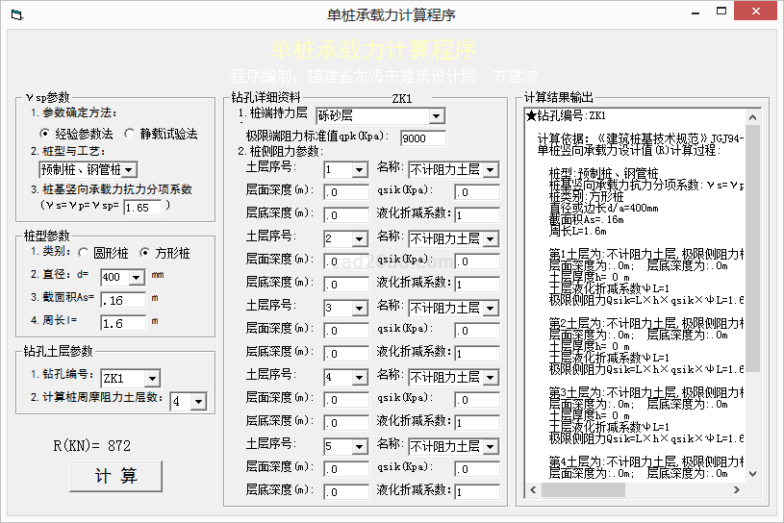Select the 经验参数法 radio button

pos(45,134)
